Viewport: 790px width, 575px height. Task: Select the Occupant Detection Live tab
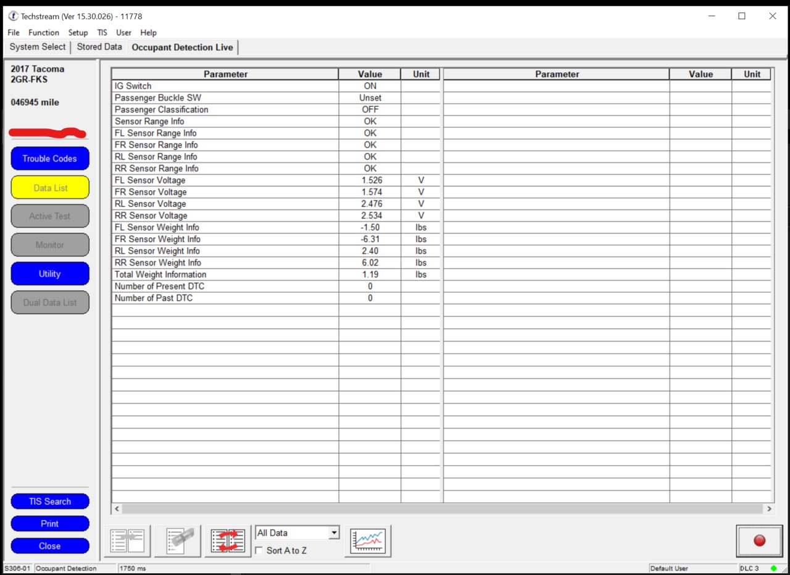coord(183,47)
